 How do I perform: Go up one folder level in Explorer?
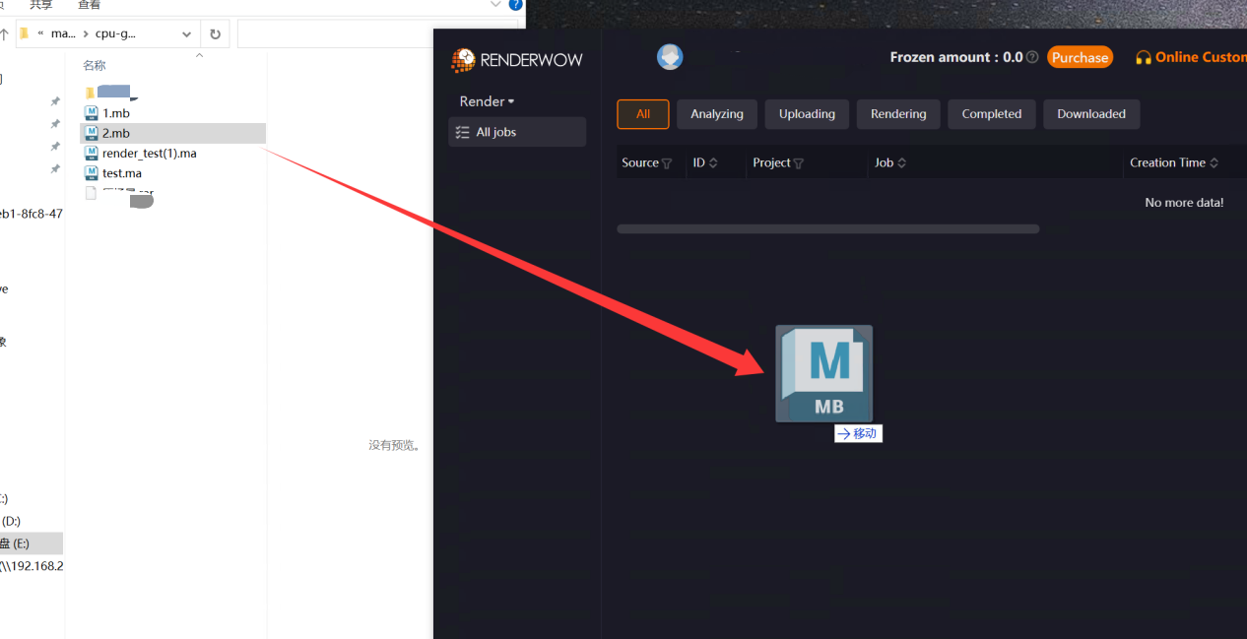4,33
